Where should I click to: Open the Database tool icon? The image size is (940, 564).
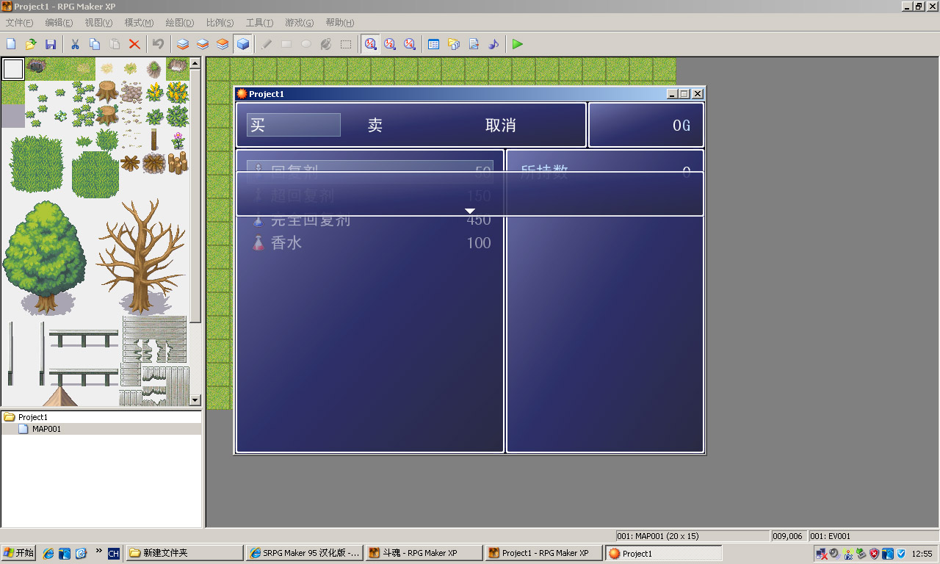point(434,44)
